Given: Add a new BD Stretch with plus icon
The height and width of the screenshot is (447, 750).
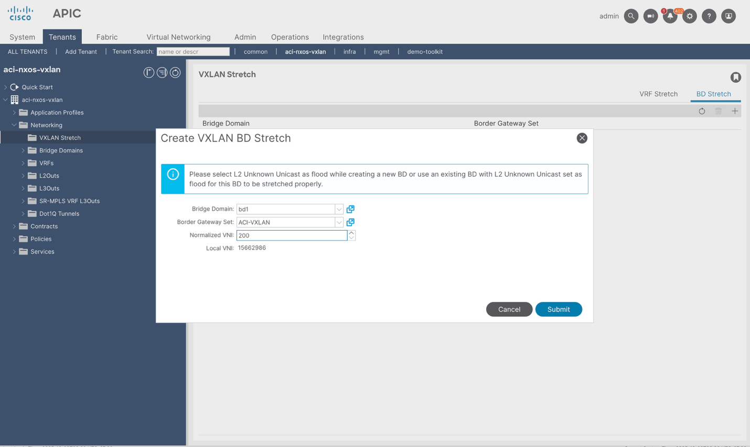Looking at the screenshot, I should (x=735, y=111).
